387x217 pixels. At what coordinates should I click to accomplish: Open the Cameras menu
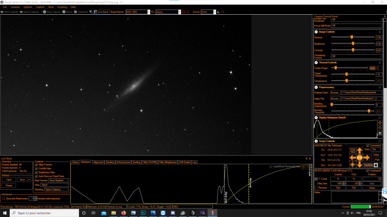[15, 7]
